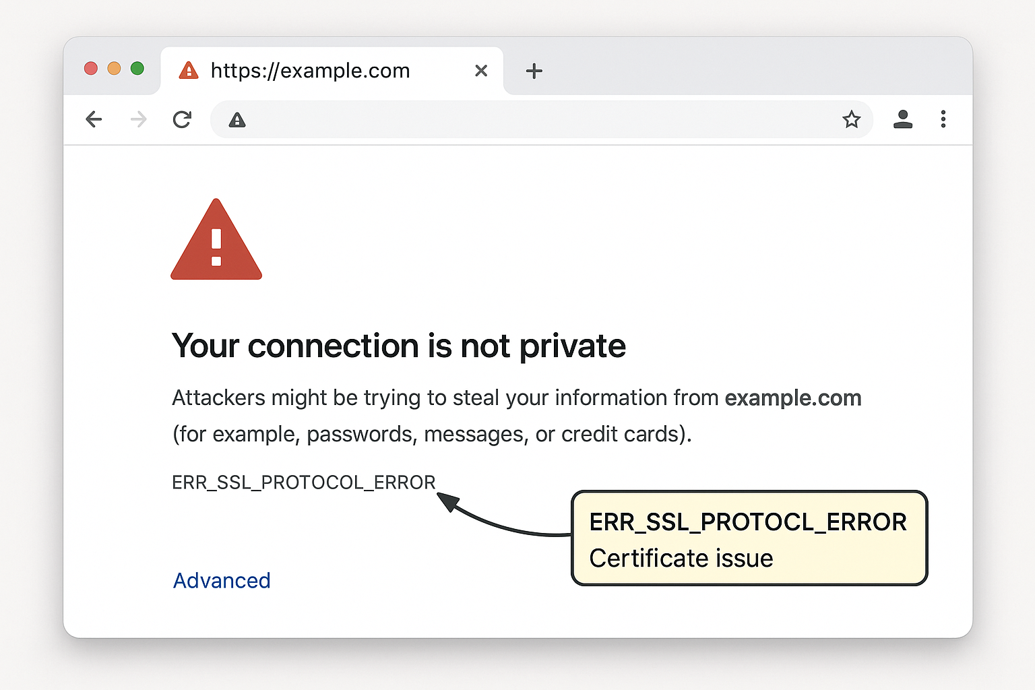Click the large red warning triangle
Screen dimensions: 1035x690
216,243
